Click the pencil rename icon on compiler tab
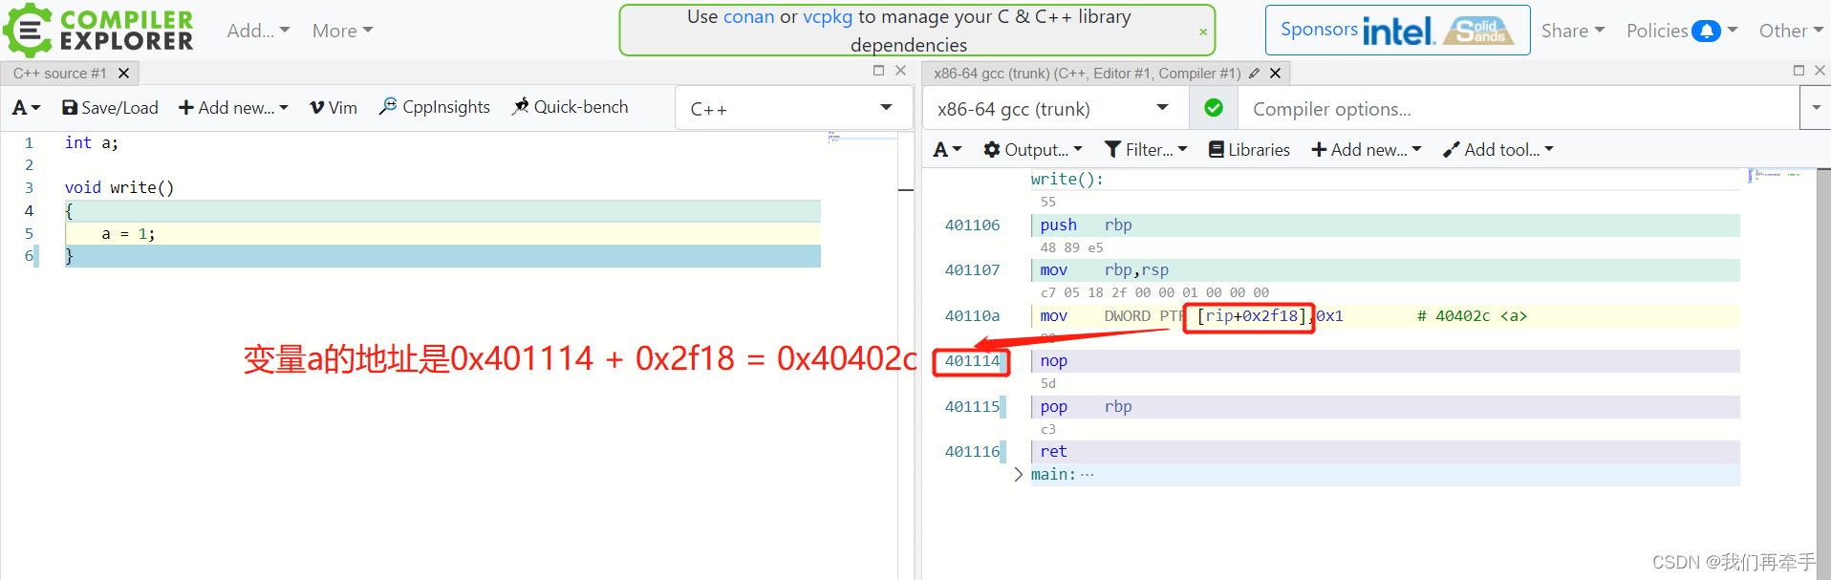This screenshot has width=1831, height=580. tap(1254, 73)
